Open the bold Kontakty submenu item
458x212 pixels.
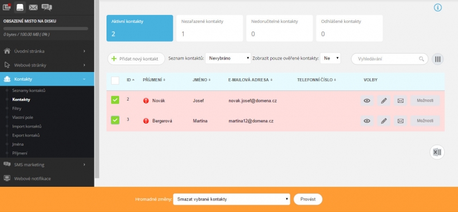coord(21,99)
